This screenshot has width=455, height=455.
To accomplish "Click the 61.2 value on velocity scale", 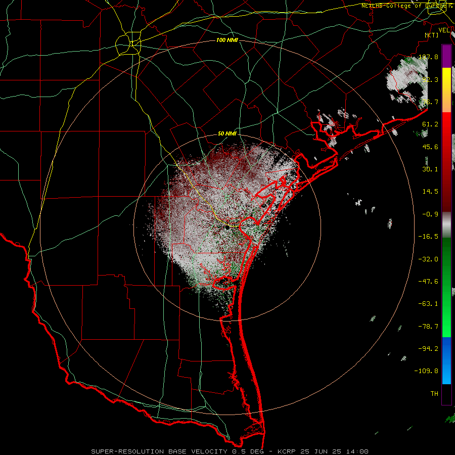I will click(x=430, y=124).
